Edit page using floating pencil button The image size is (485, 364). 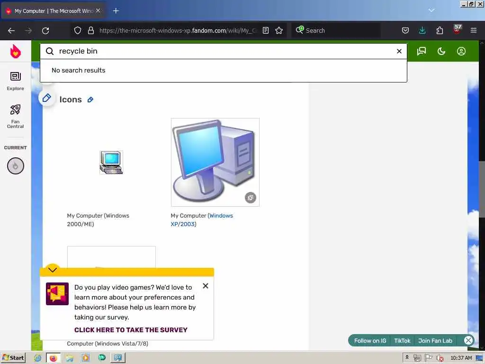[47, 98]
